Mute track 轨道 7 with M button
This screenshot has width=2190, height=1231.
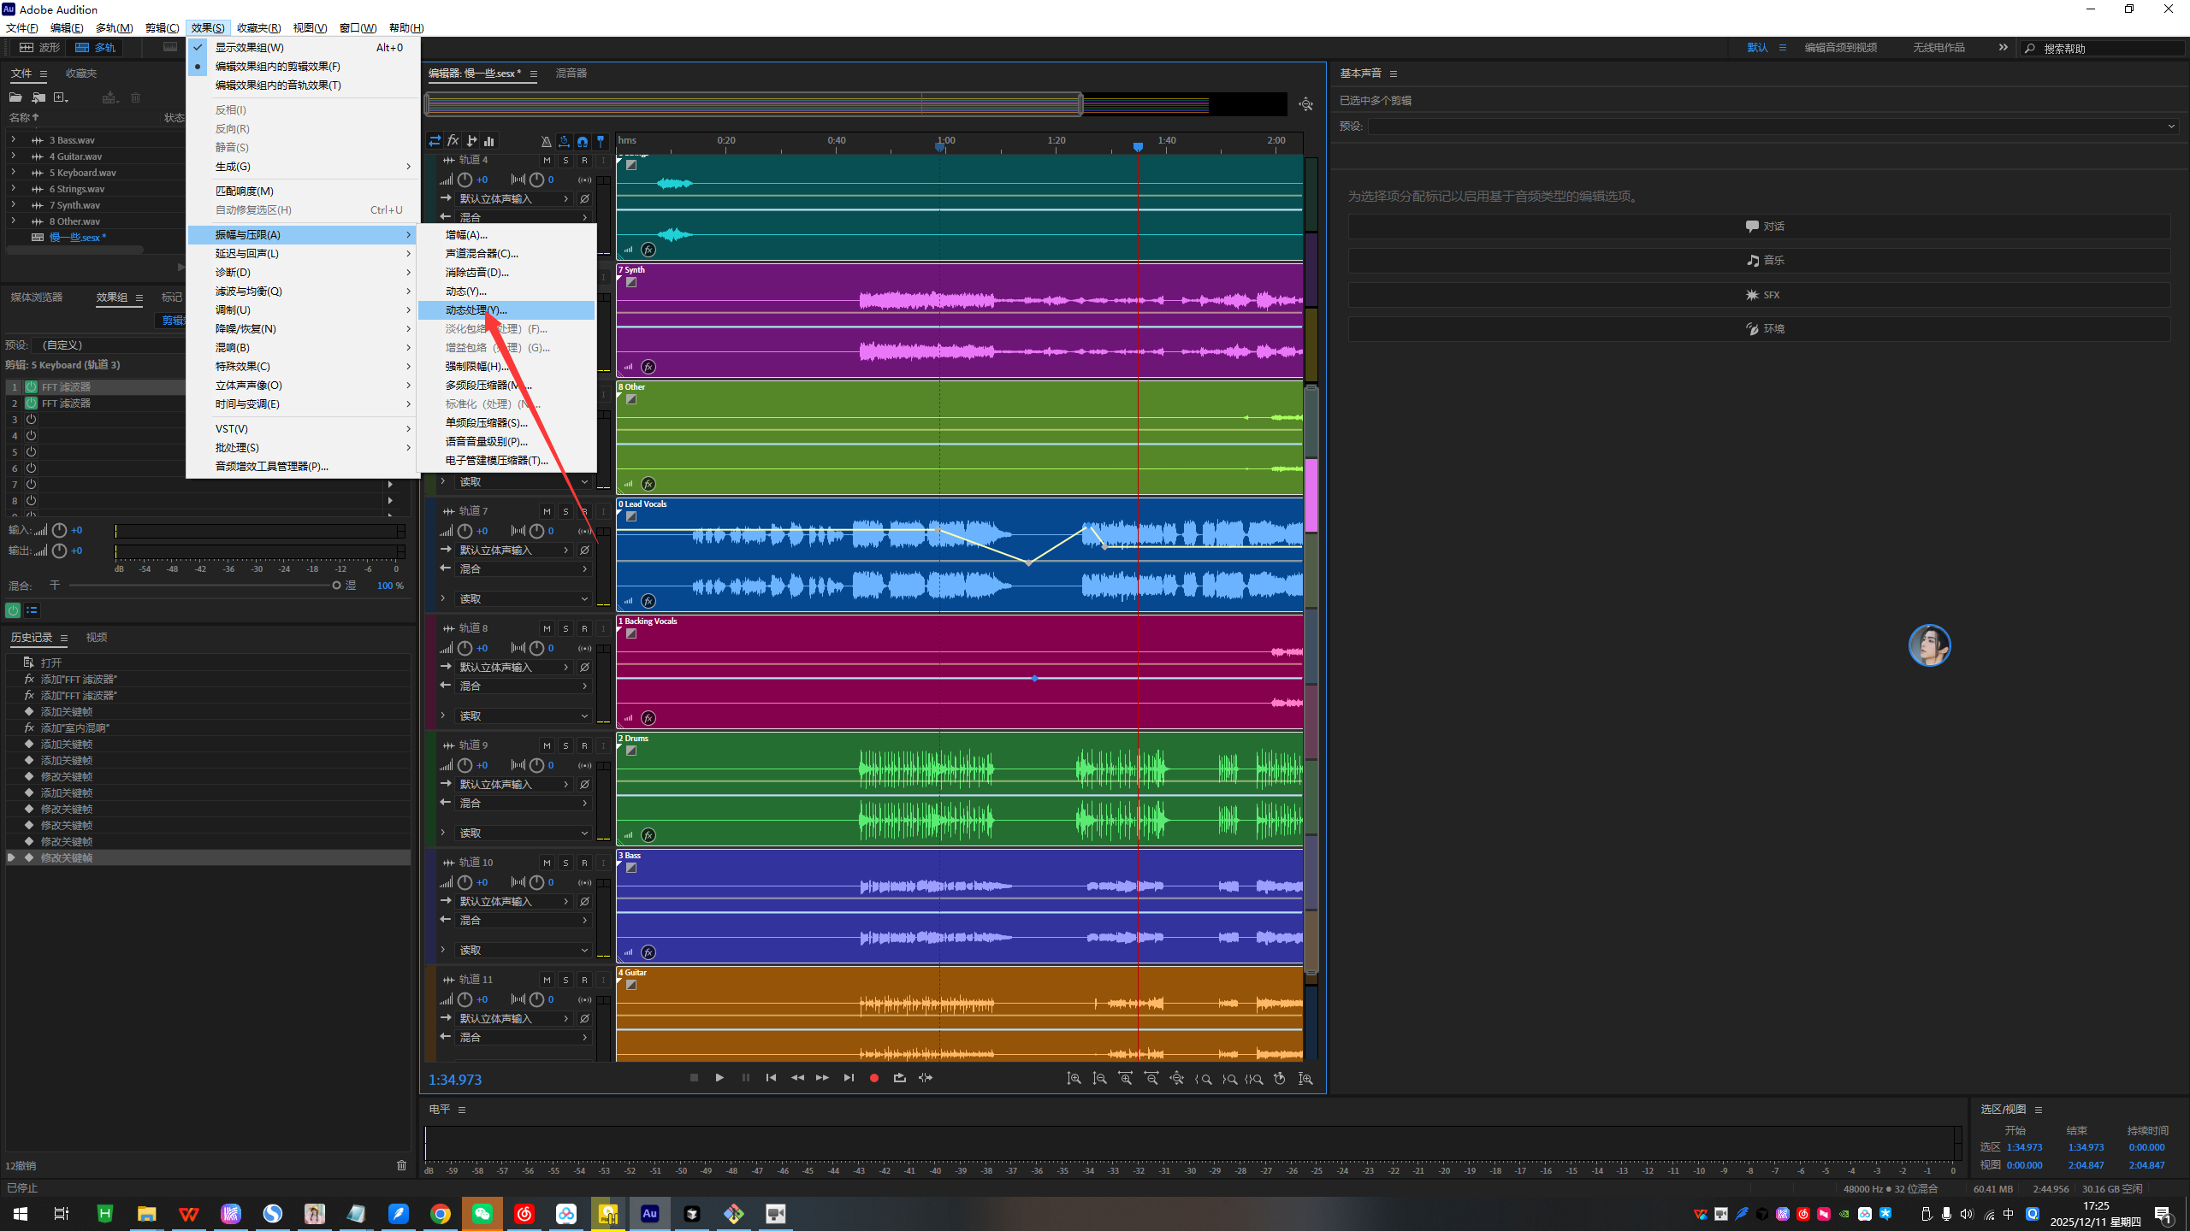[x=547, y=511]
